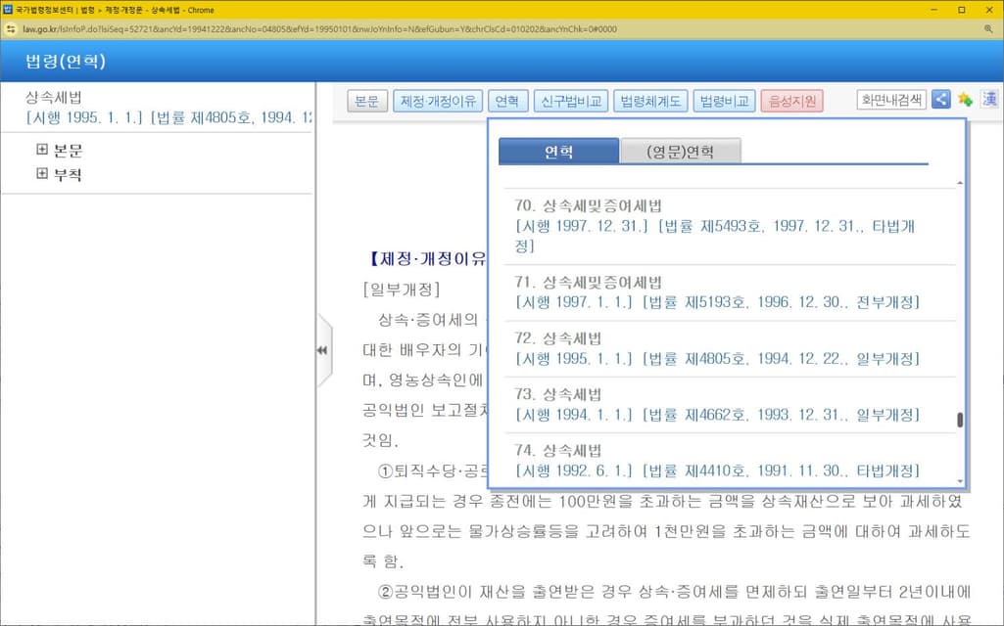Expand the 부칙 tree node
Screen dimensions: 1004x626
point(42,174)
